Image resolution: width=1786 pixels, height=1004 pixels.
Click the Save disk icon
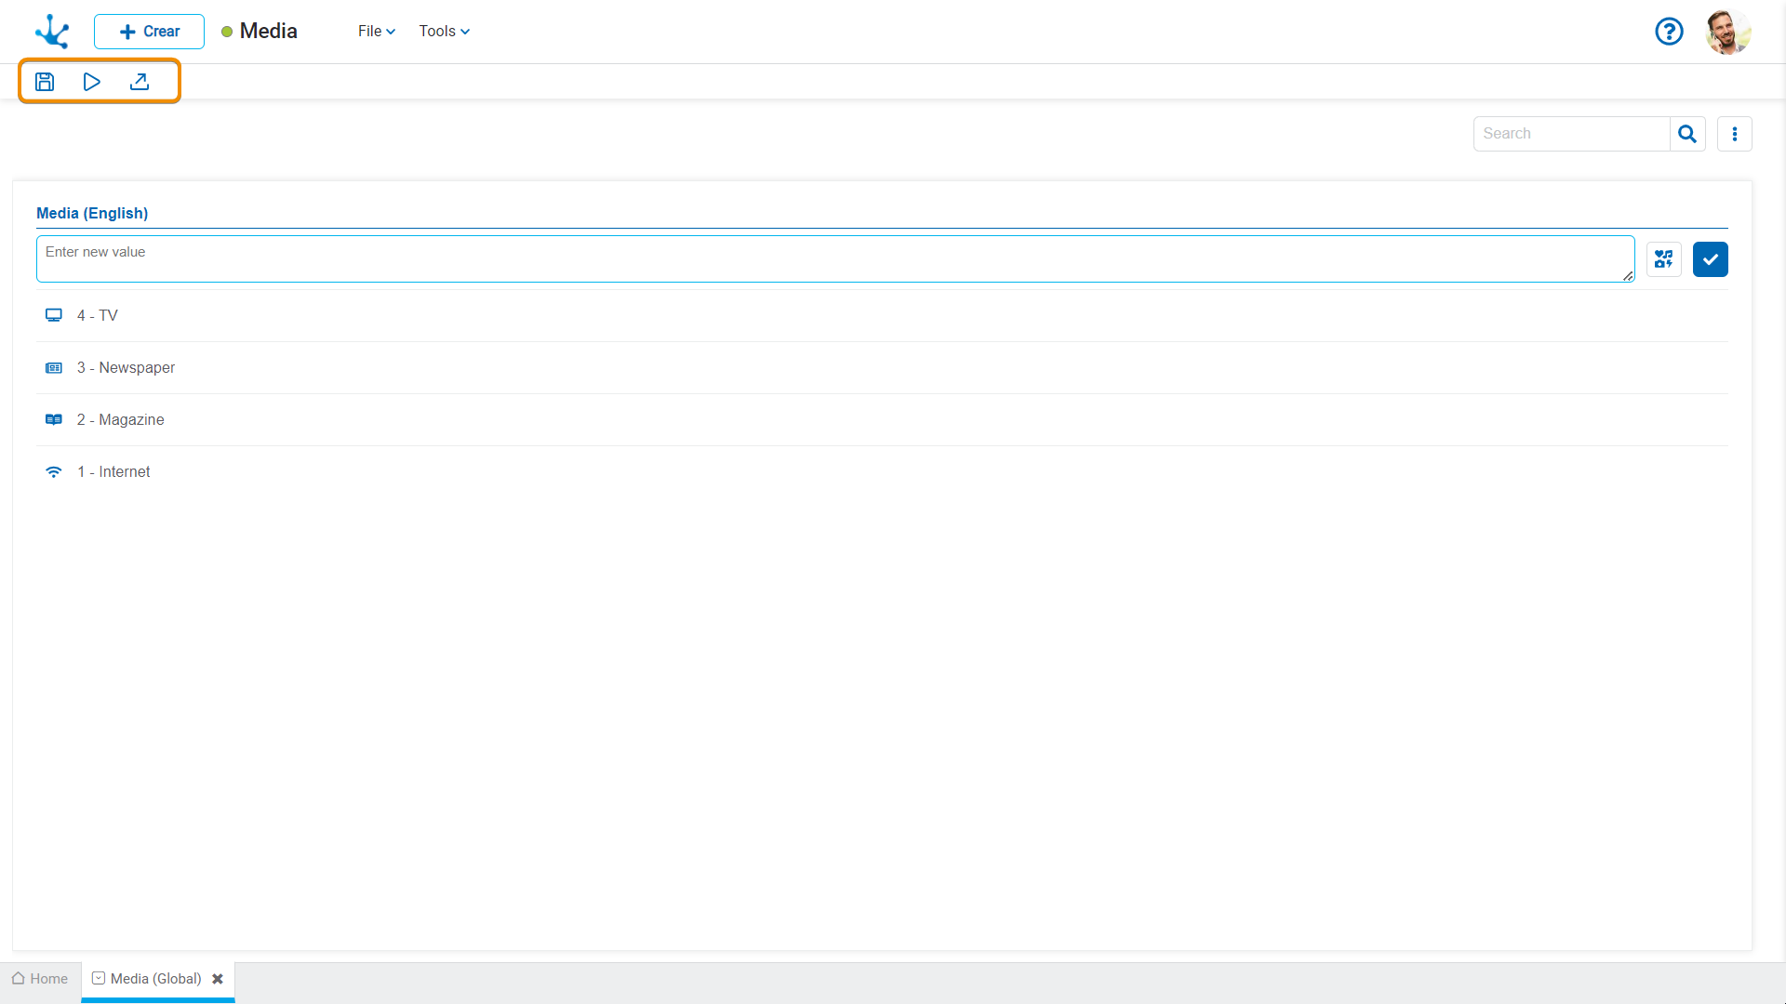45,82
